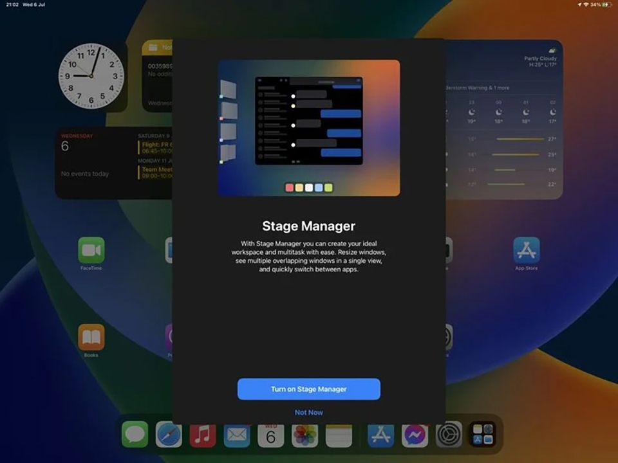The height and width of the screenshot is (463, 618).
Task: Launch Apple Music from the dock
Action: pos(202,435)
